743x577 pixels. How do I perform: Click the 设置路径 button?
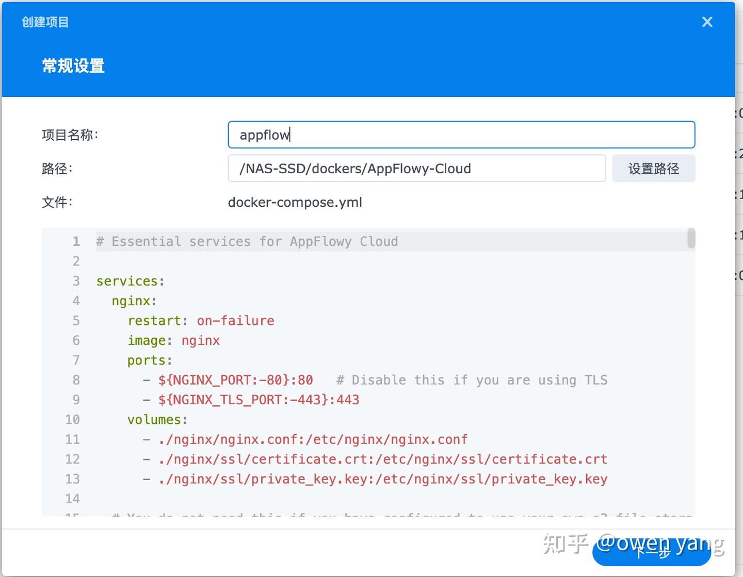click(x=653, y=168)
